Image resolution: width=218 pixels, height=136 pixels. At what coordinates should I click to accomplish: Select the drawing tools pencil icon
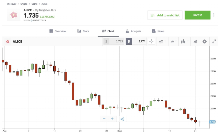pyautogui.click(x=195, y=41)
